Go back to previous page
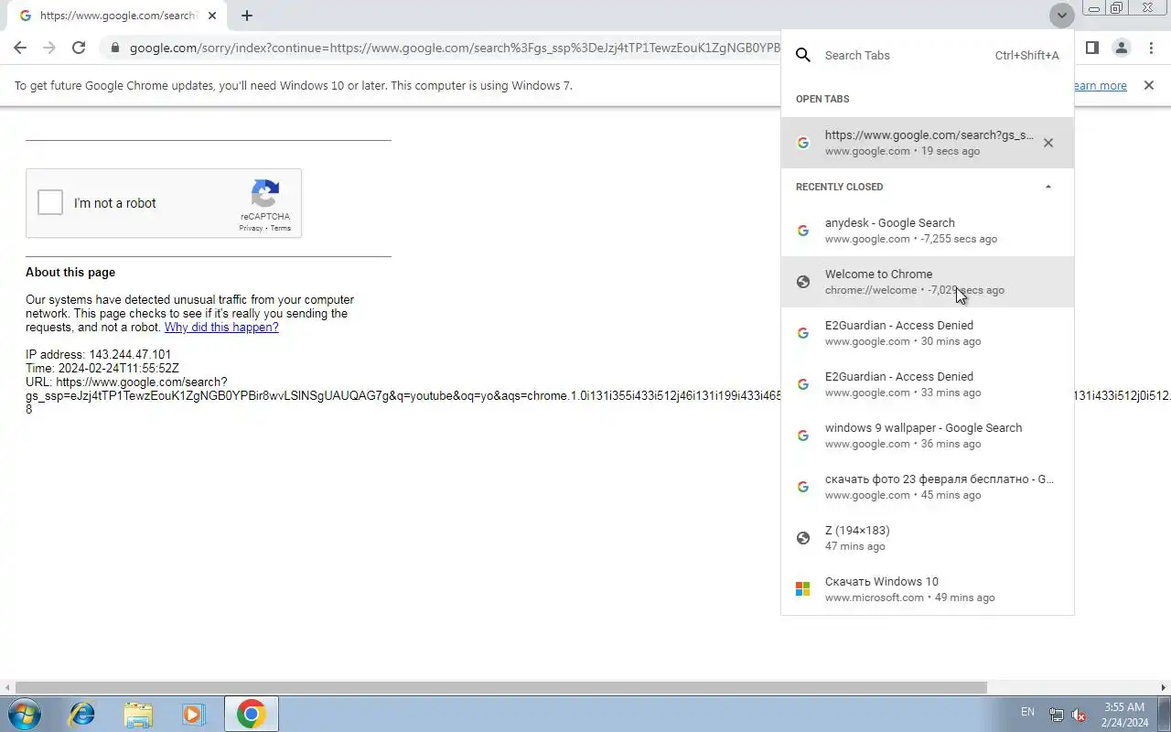Image resolution: width=1171 pixels, height=732 pixels. [20, 48]
